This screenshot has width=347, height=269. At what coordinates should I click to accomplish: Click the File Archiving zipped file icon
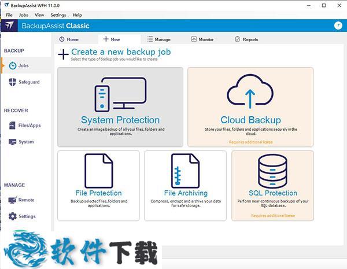pos(186,171)
